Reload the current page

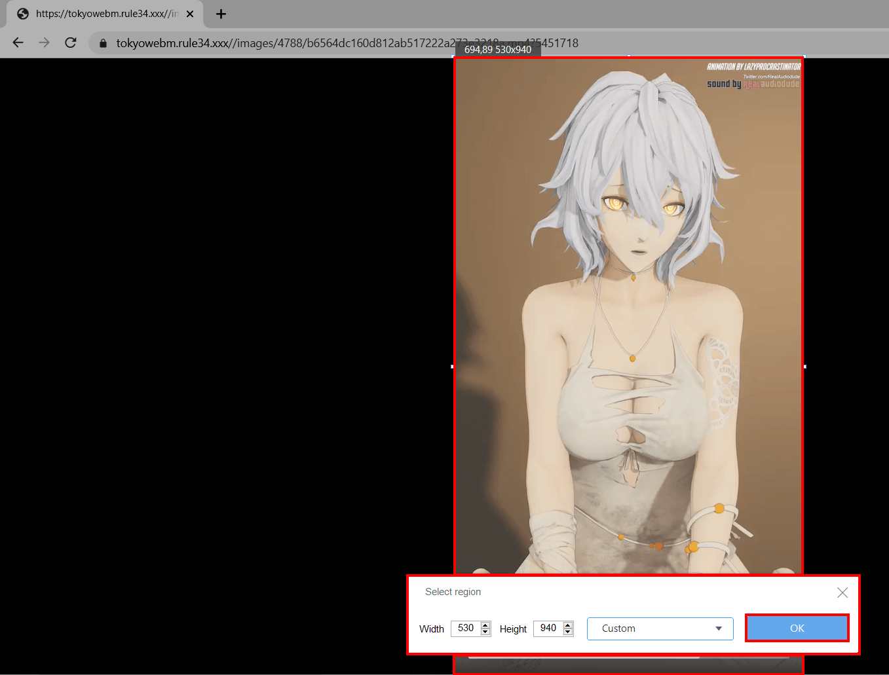71,43
